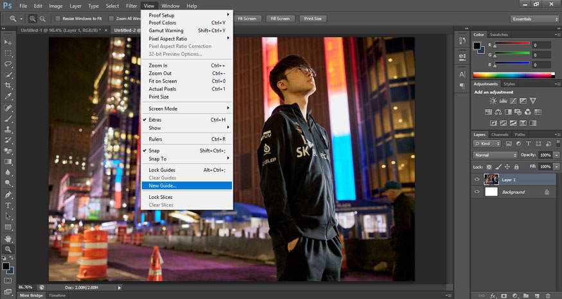This screenshot has width=562, height=299.
Task: Switch to the Channels tab
Action: (499, 134)
